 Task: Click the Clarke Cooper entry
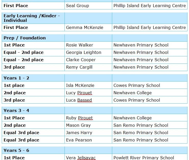coord(81,60)
